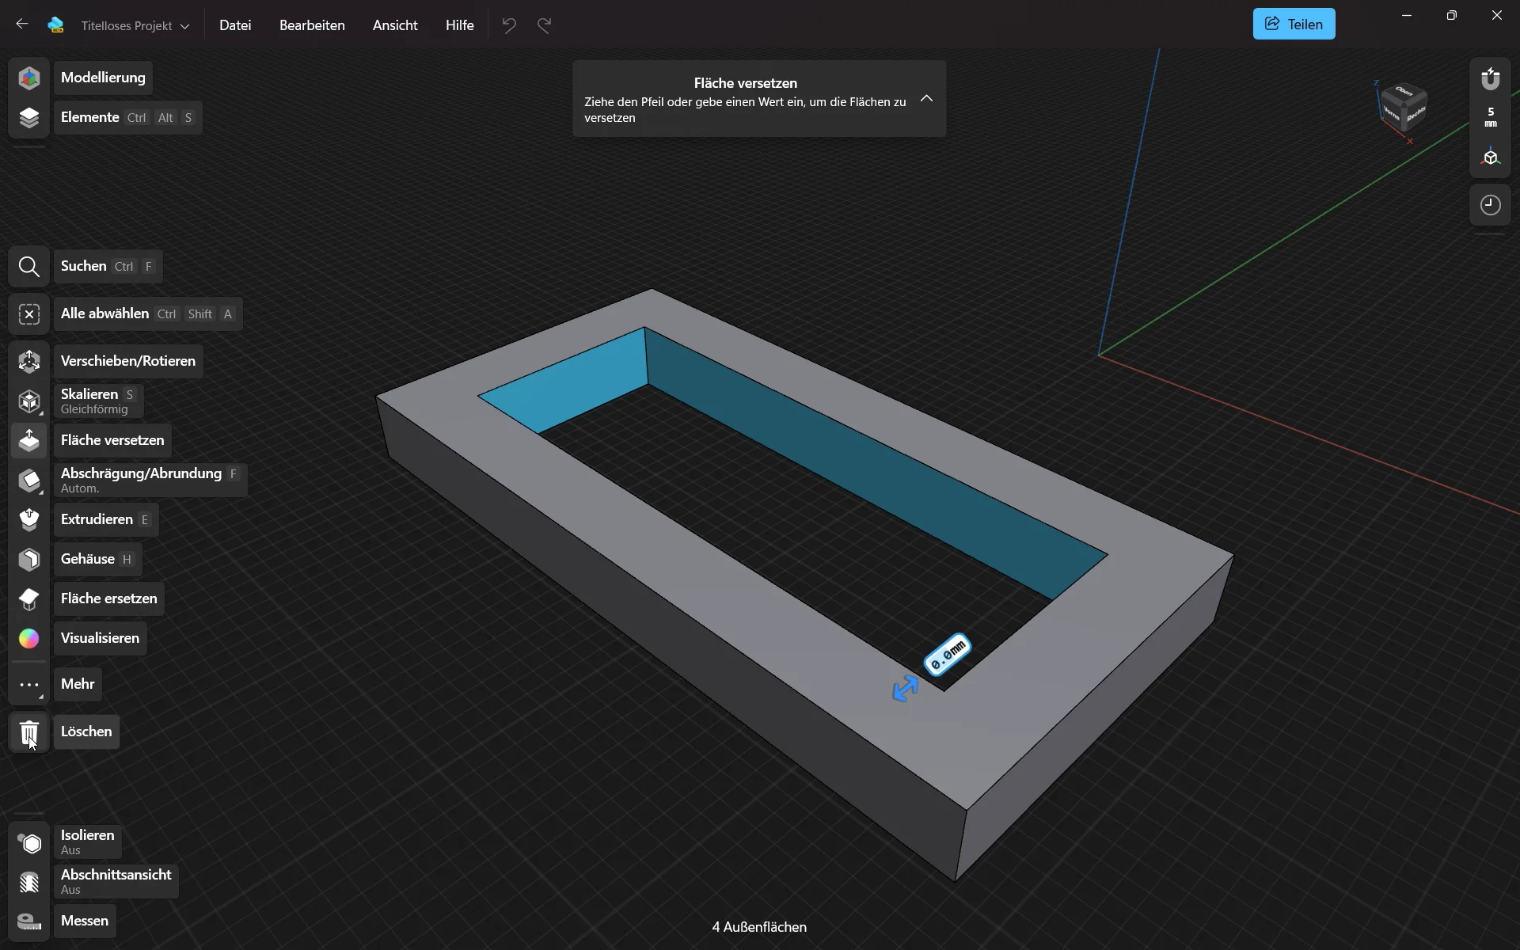Click the Löschen trash icon

pos(29,732)
